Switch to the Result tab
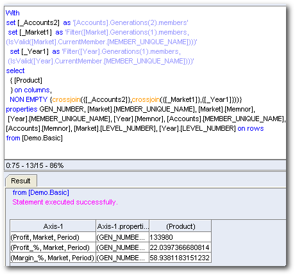The height and width of the screenshot is (275, 295). [21, 181]
